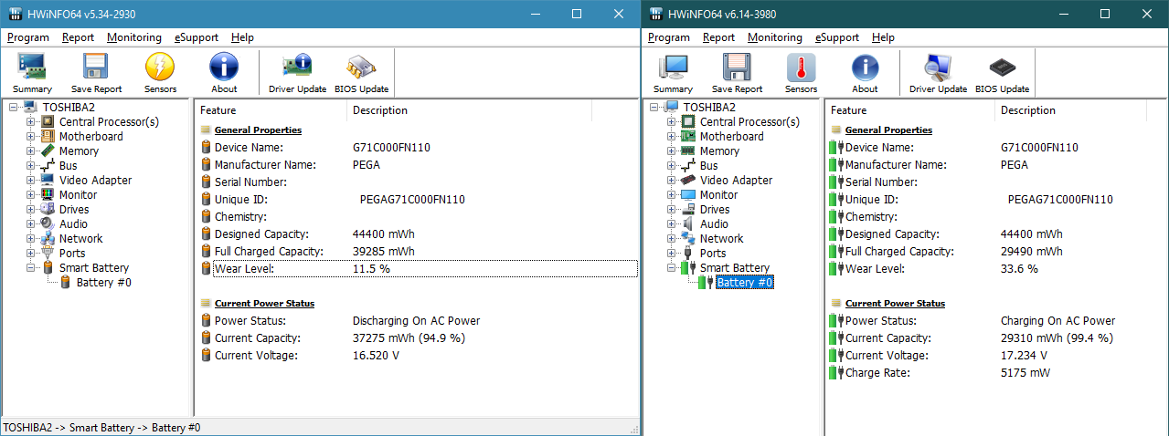The height and width of the screenshot is (436, 1169).
Task: Click Current Power Status heading in v6.14
Action: 895,303
